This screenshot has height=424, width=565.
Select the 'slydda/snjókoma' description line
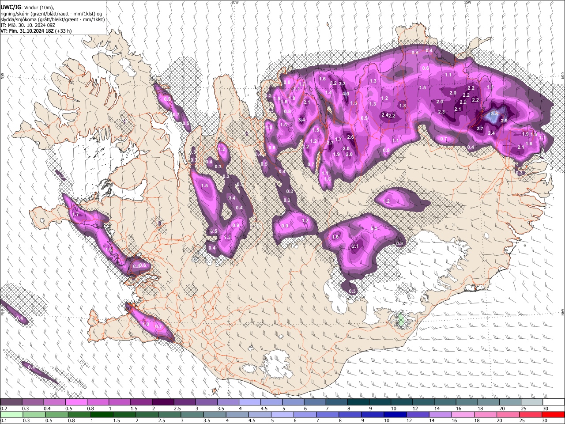53,19
